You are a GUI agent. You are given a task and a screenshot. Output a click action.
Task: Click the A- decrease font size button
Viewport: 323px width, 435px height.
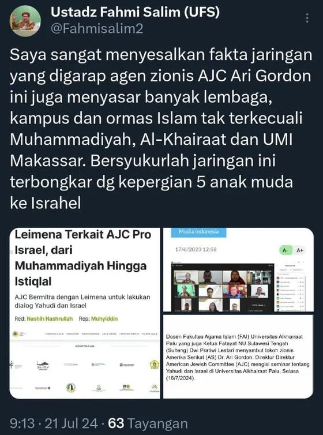pos(285,250)
